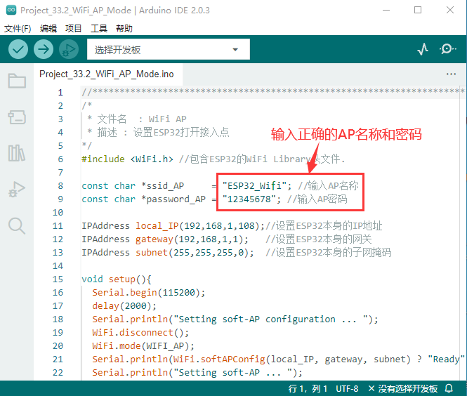Screen dimensions: 467x396
Task: Click the 行 1, 列 1 cursor position
Action: 308,388
